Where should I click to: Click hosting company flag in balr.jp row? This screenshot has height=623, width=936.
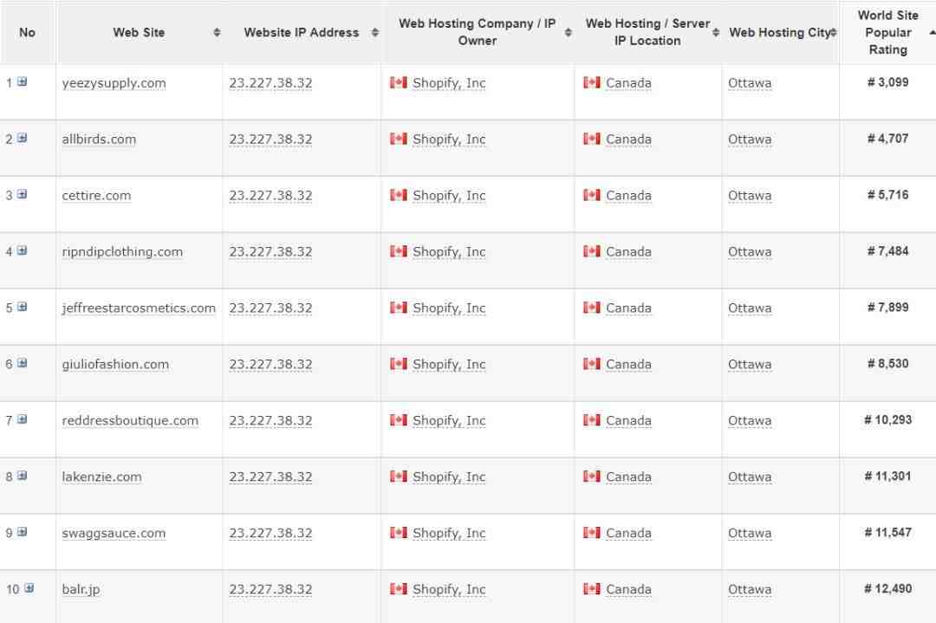[398, 589]
